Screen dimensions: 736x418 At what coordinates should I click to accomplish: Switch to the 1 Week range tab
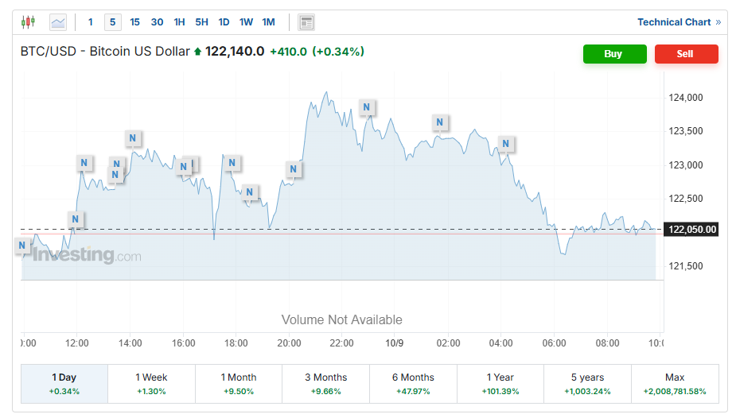click(151, 383)
